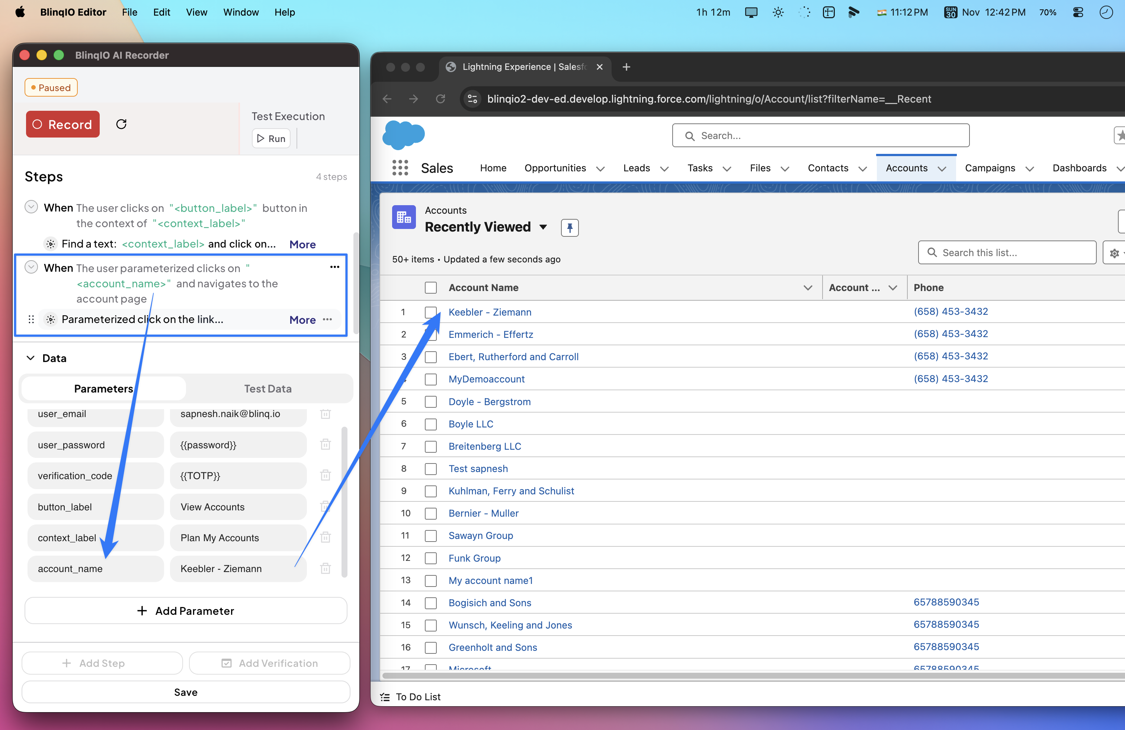Open three-dot menu on parameterized clicks step
This screenshot has width=1125, height=730.
(335, 267)
